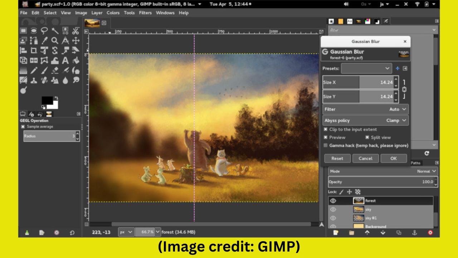
Task: Select the Rotate tool
Action: (x=55, y=51)
